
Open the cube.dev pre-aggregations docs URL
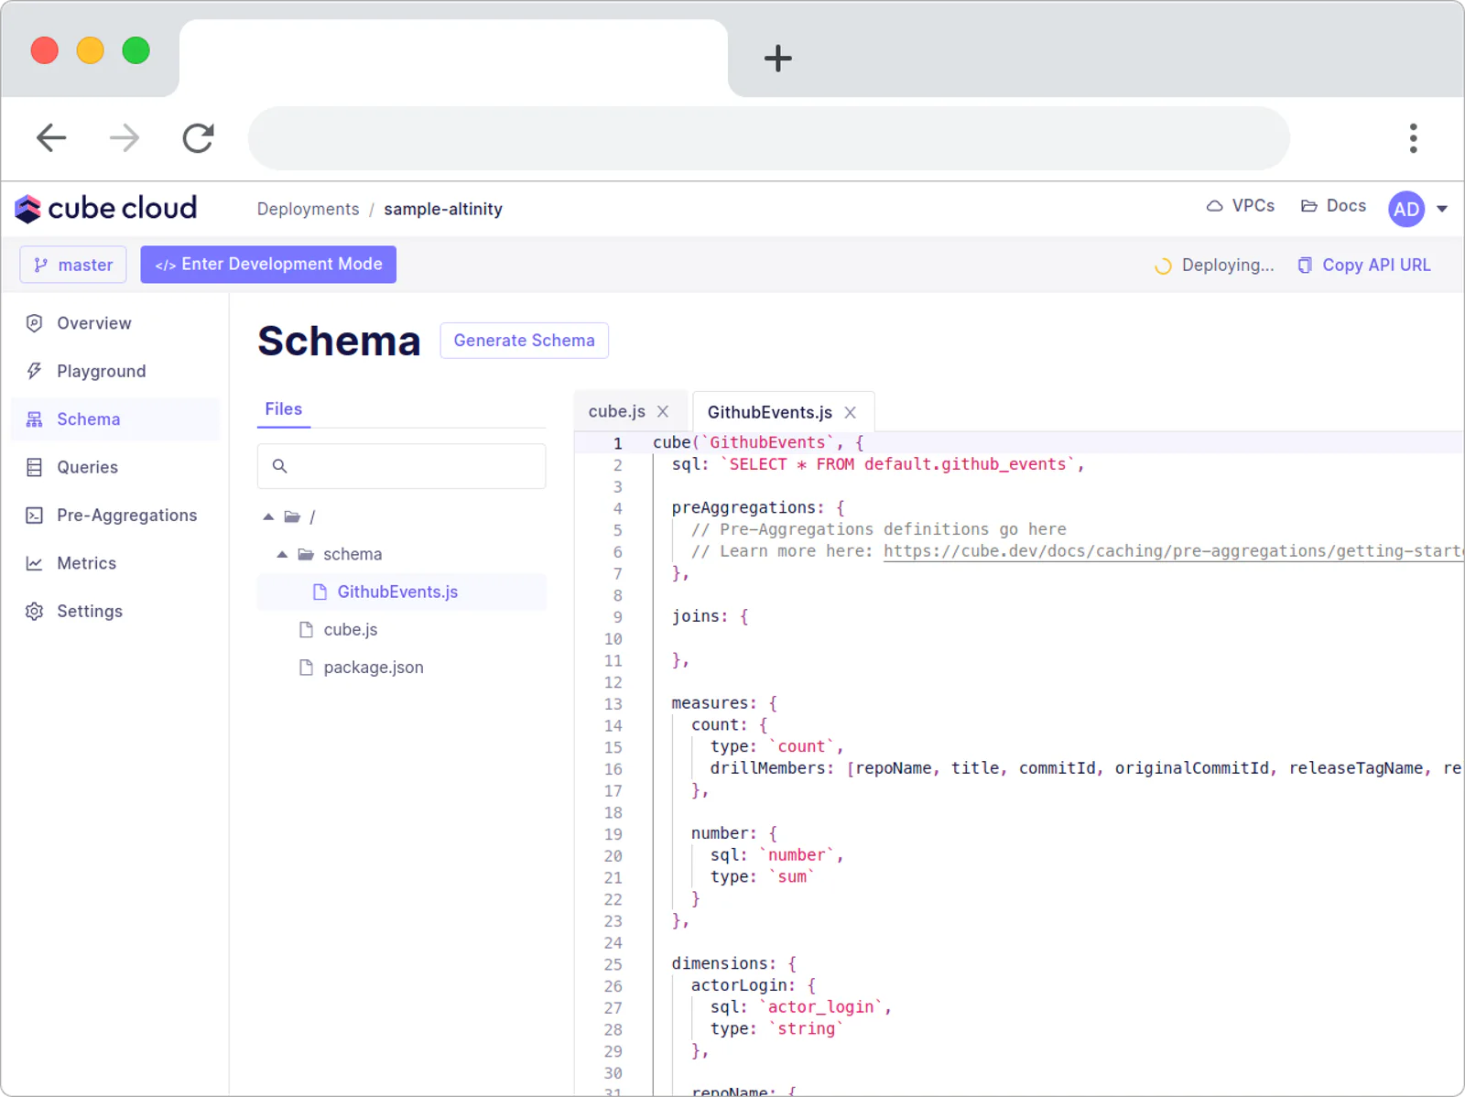tap(1173, 551)
